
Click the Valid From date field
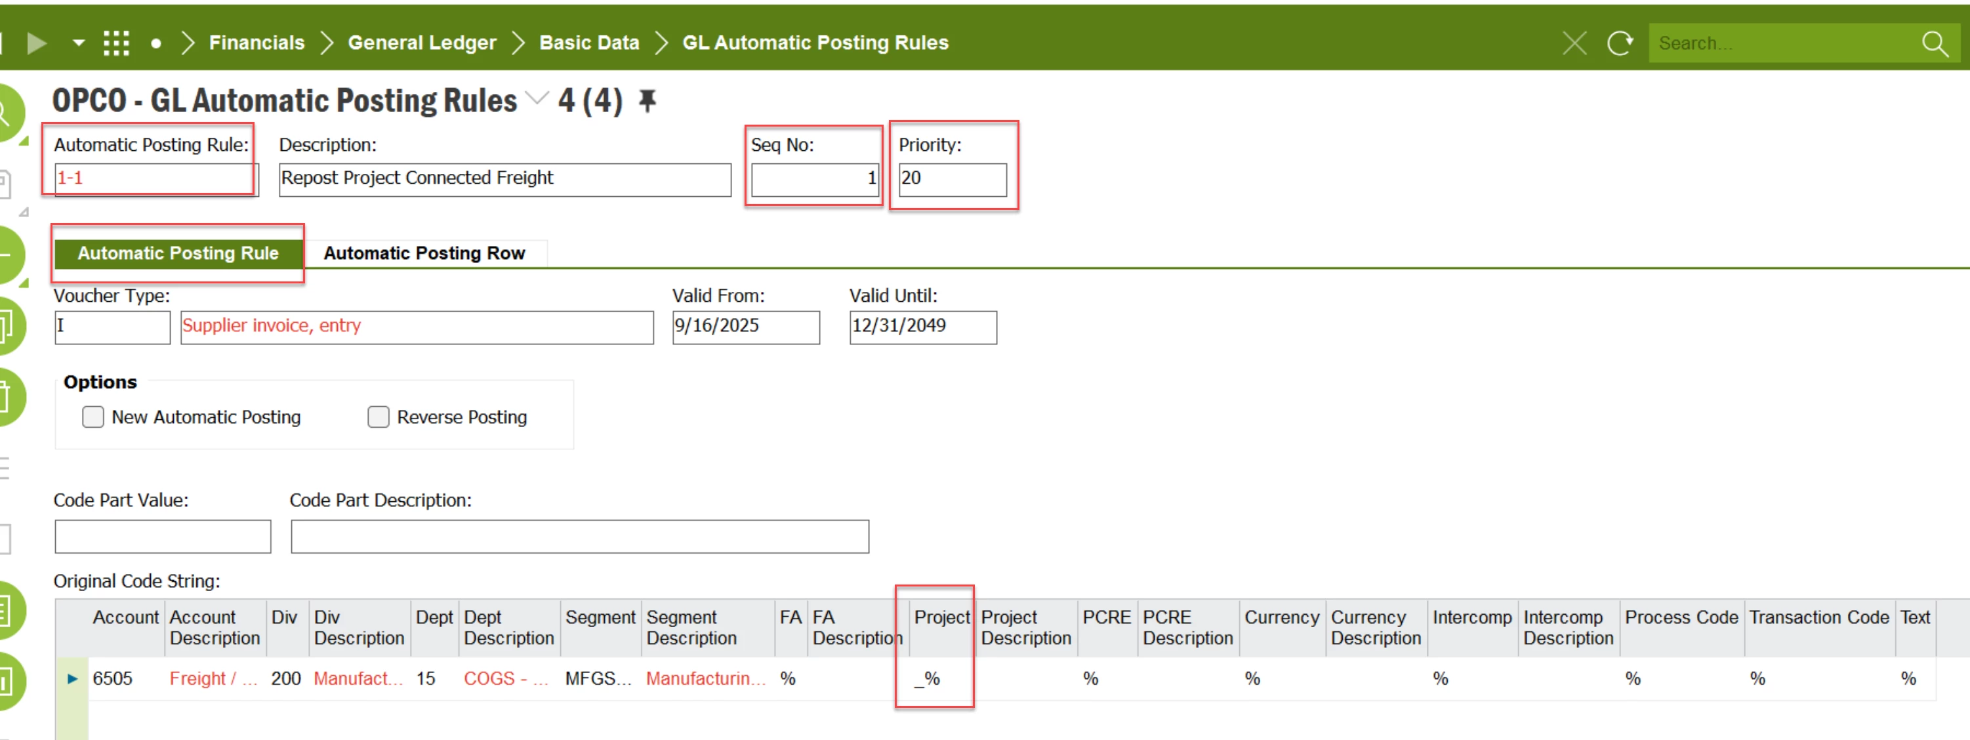coord(746,327)
